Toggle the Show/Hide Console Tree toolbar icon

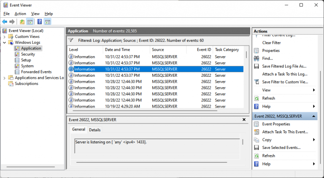click(30, 22)
